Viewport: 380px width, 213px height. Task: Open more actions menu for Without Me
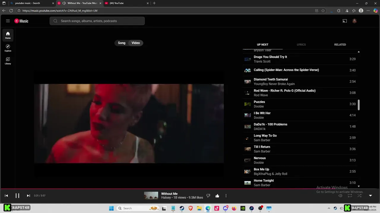(226, 196)
